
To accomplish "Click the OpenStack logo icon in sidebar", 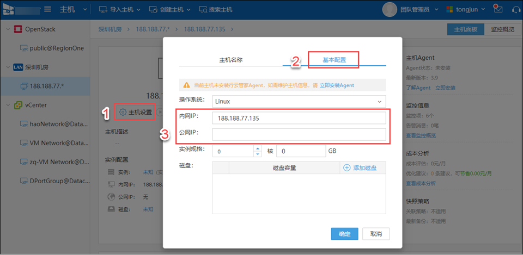I will 18,29.
